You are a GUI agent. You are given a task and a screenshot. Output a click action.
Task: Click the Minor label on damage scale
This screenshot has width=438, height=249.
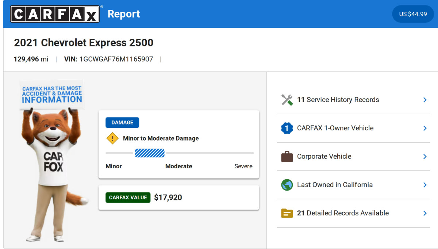point(114,166)
